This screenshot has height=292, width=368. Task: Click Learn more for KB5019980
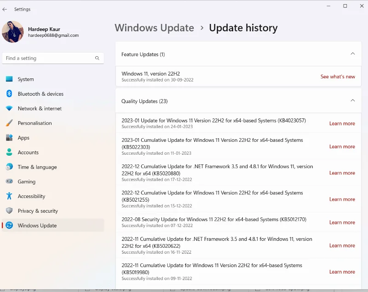point(342,272)
